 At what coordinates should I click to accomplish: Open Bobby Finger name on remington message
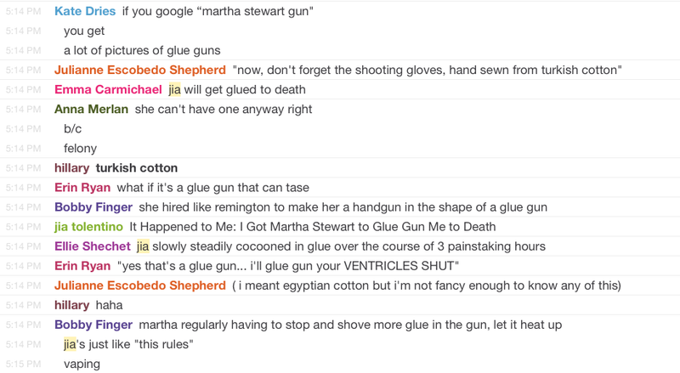[x=93, y=207]
